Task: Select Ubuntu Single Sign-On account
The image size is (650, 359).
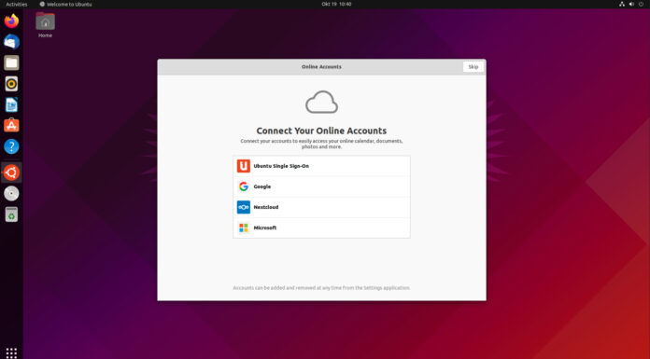Action: [321, 166]
